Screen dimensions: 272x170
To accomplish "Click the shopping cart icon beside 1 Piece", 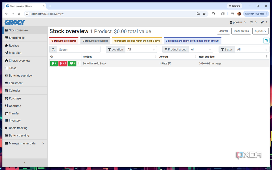I will (x=169, y=64).
